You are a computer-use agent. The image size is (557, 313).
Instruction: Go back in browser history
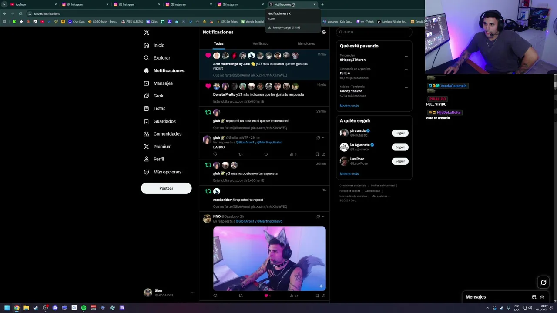click(5, 13)
